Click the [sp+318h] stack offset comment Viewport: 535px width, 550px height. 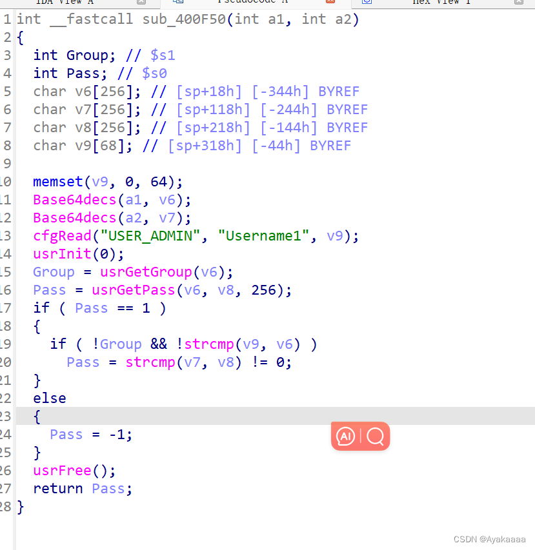205,146
